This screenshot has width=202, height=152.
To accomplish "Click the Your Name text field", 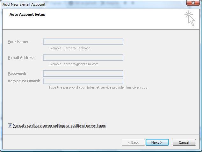I will coord(83,42).
